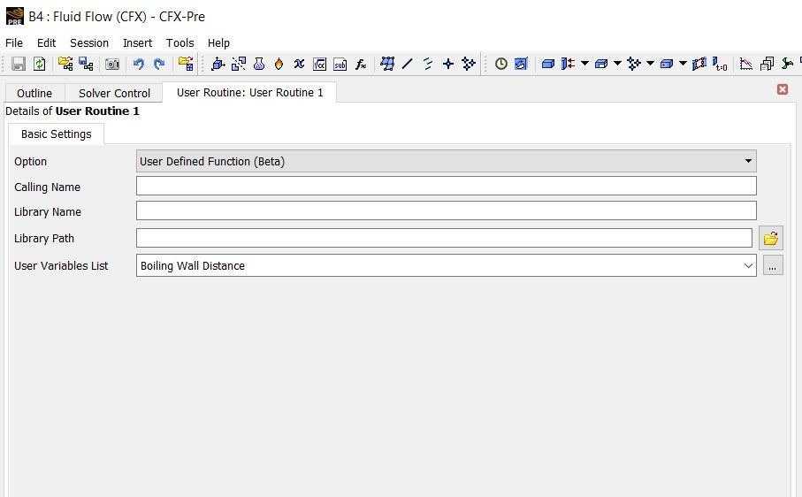
Task: Click the dashed squares region icon
Action: (x=239, y=64)
